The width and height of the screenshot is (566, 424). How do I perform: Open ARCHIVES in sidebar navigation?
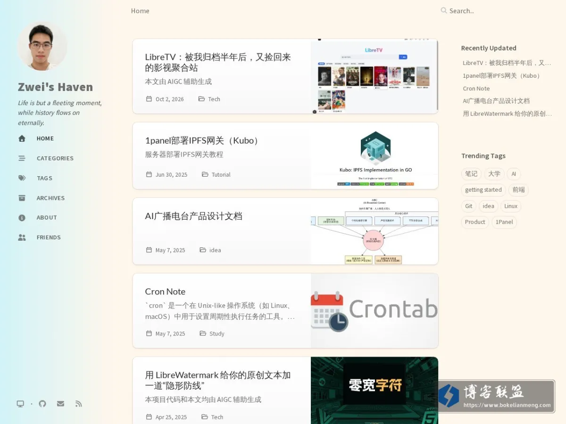tap(50, 198)
